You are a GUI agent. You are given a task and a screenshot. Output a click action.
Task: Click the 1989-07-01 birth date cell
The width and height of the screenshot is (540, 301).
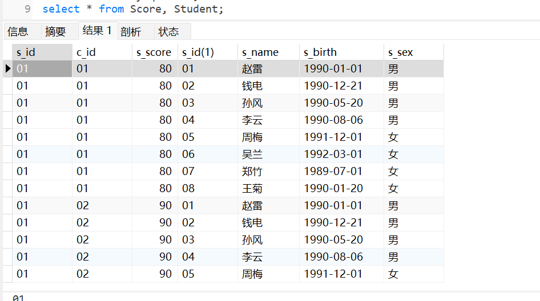(341, 172)
